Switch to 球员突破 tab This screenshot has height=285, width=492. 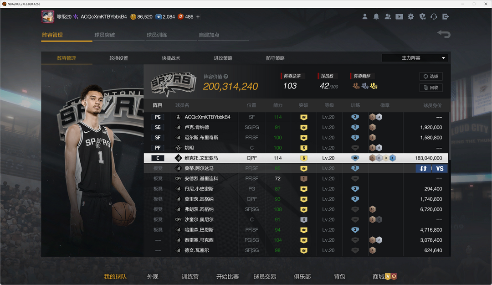(105, 35)
